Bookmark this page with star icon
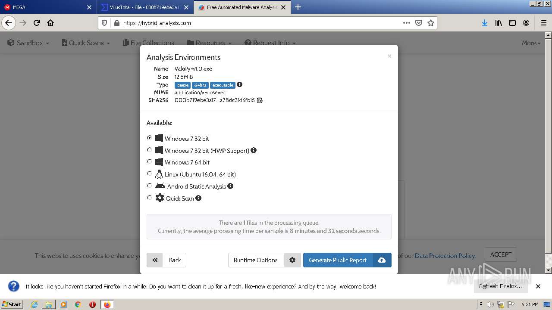Viewport: 552px width, 310px height. pos(430,23)
